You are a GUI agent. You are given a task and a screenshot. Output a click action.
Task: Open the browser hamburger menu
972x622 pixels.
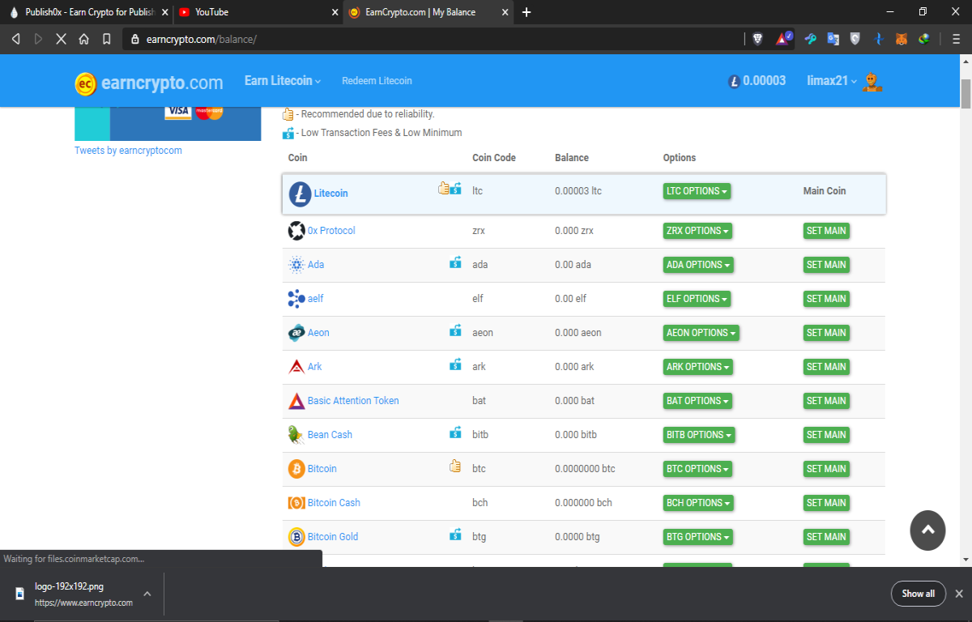click(x=956, y=38)
